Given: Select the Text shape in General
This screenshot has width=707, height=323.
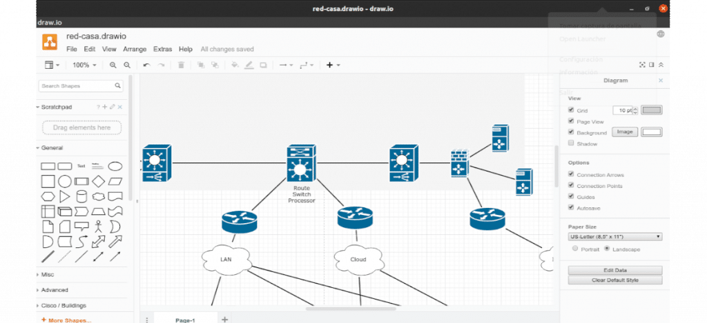Looking at the screenshot, I should [81, 166].
